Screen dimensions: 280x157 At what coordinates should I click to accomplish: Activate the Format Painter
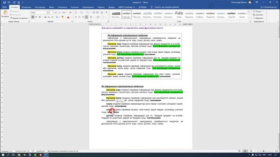coord(19,18)
